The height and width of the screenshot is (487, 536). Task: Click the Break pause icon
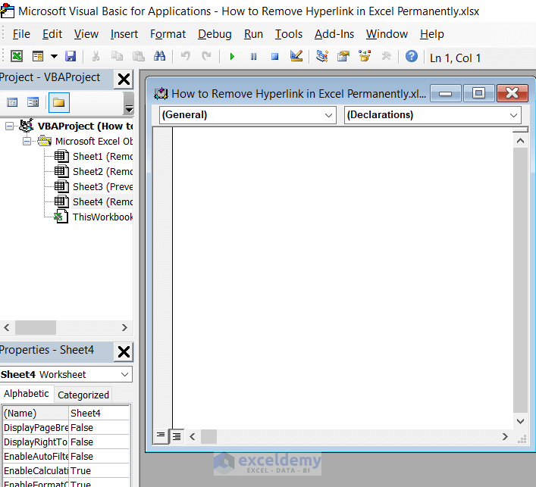253,56
